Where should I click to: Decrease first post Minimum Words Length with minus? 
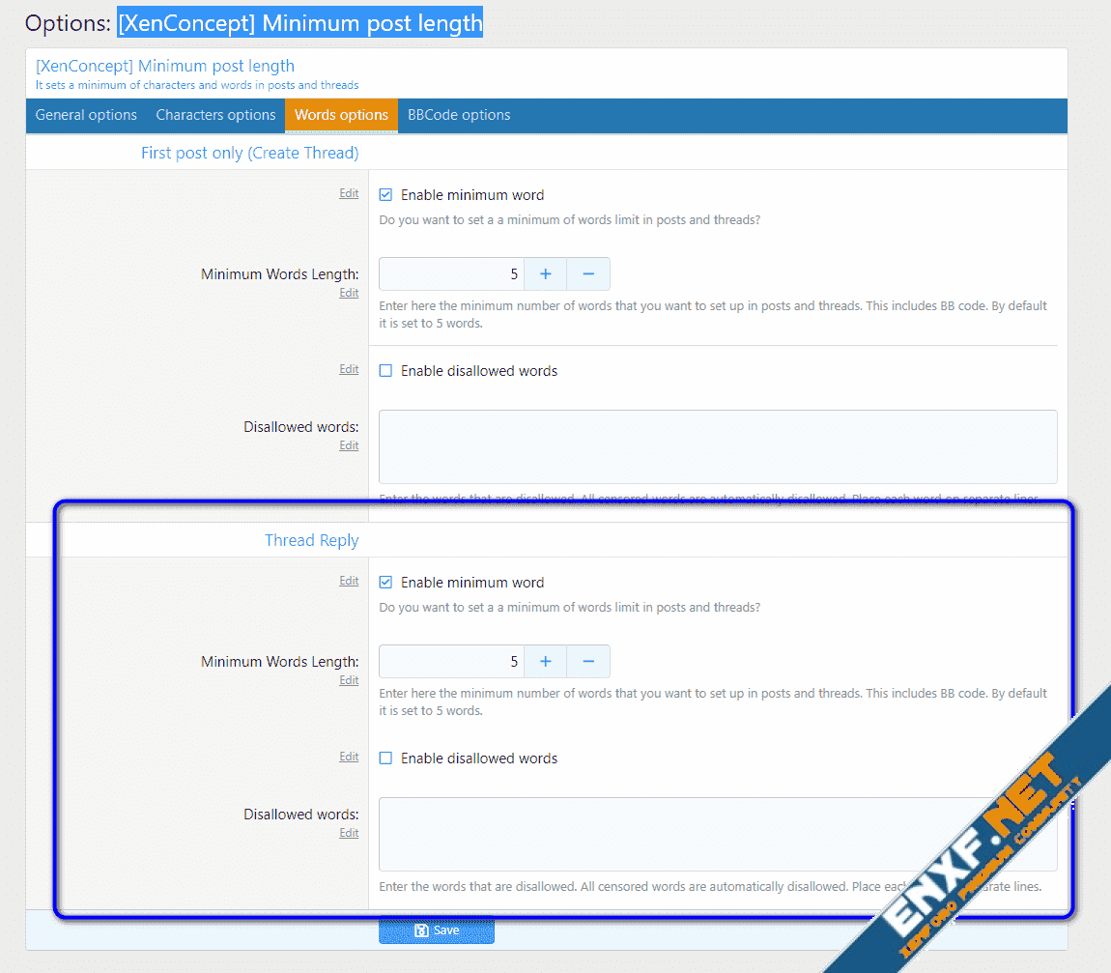tap(588, 274)
